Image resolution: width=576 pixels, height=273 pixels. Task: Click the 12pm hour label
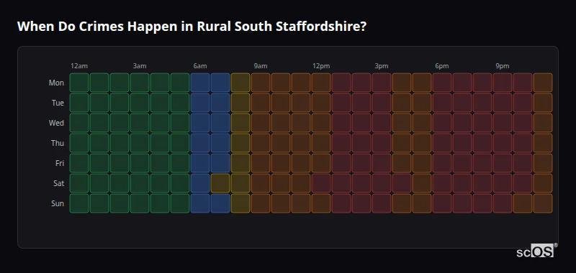321,66
